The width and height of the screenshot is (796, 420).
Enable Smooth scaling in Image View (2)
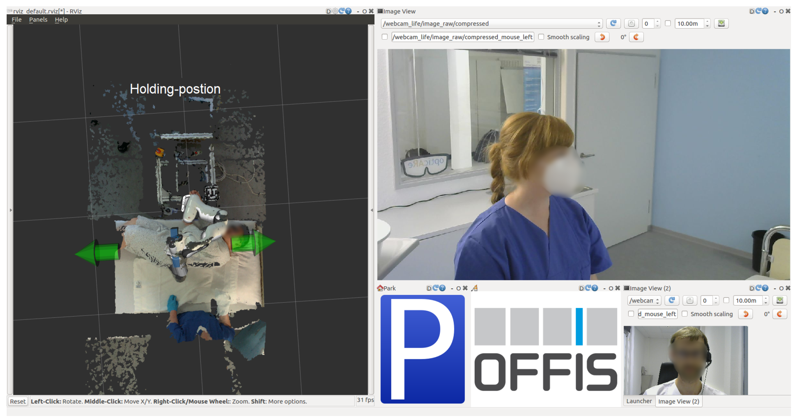[684, 314]
